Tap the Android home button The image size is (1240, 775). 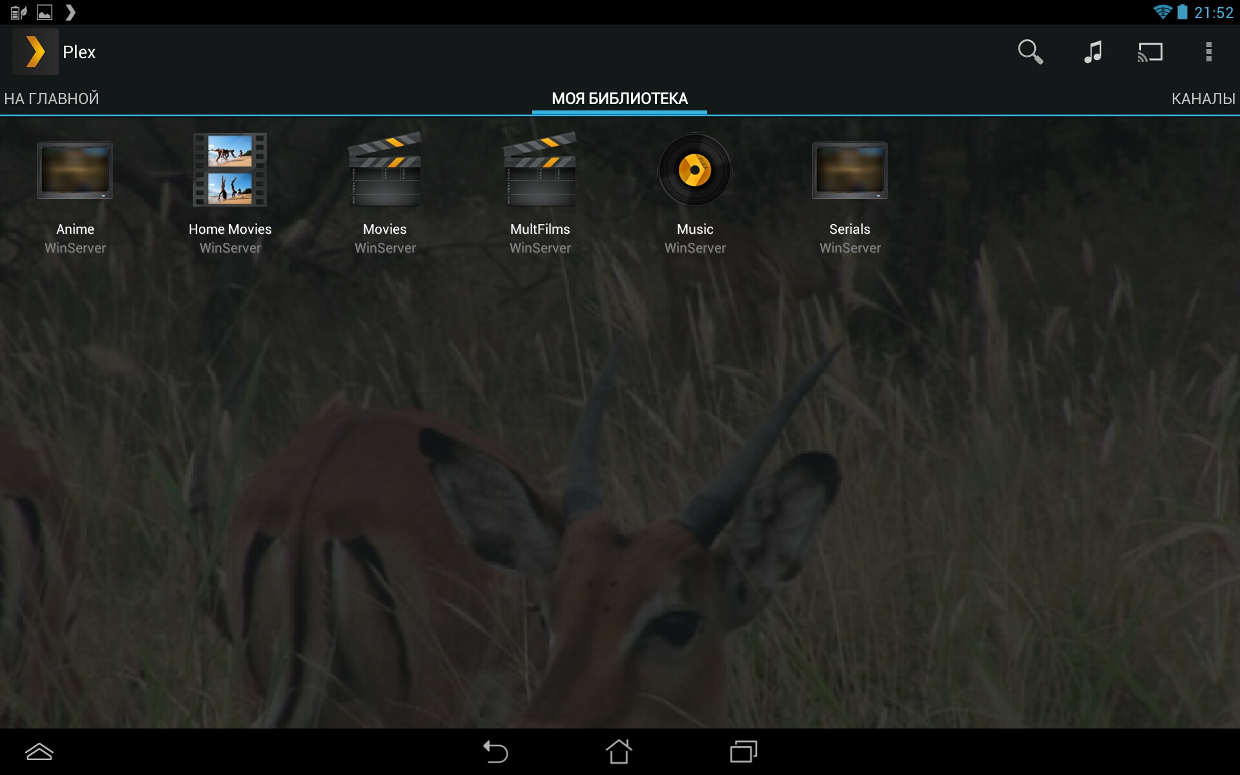[x=619, y=752]
